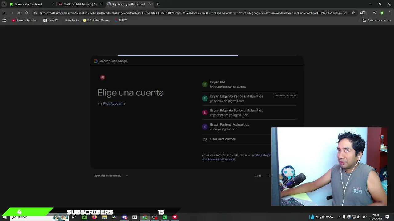Open the tab search chevron
The image size is (394, 221).
coord(4,4)
